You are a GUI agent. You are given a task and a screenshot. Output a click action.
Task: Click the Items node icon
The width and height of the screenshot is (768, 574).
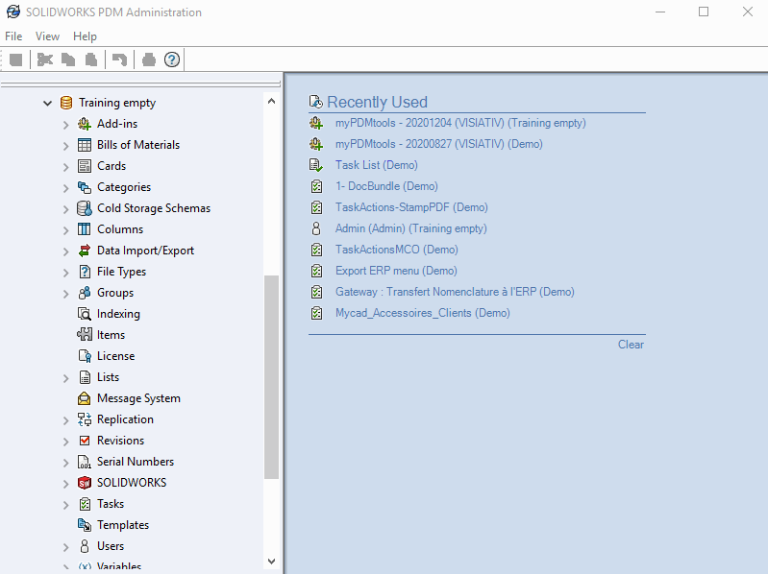85,335
